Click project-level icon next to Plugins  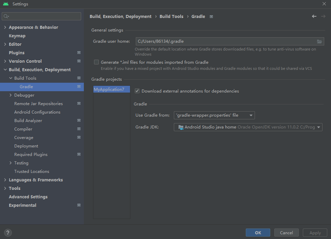pos(79,53)
